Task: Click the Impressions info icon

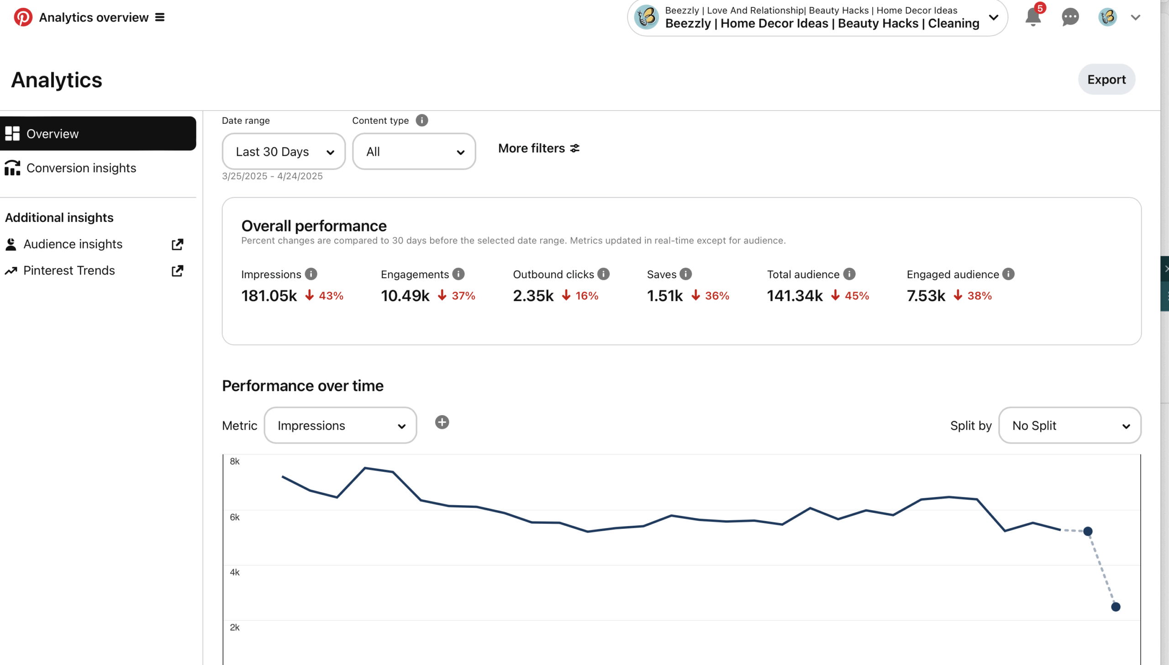Action: click(x=311, y=274)
